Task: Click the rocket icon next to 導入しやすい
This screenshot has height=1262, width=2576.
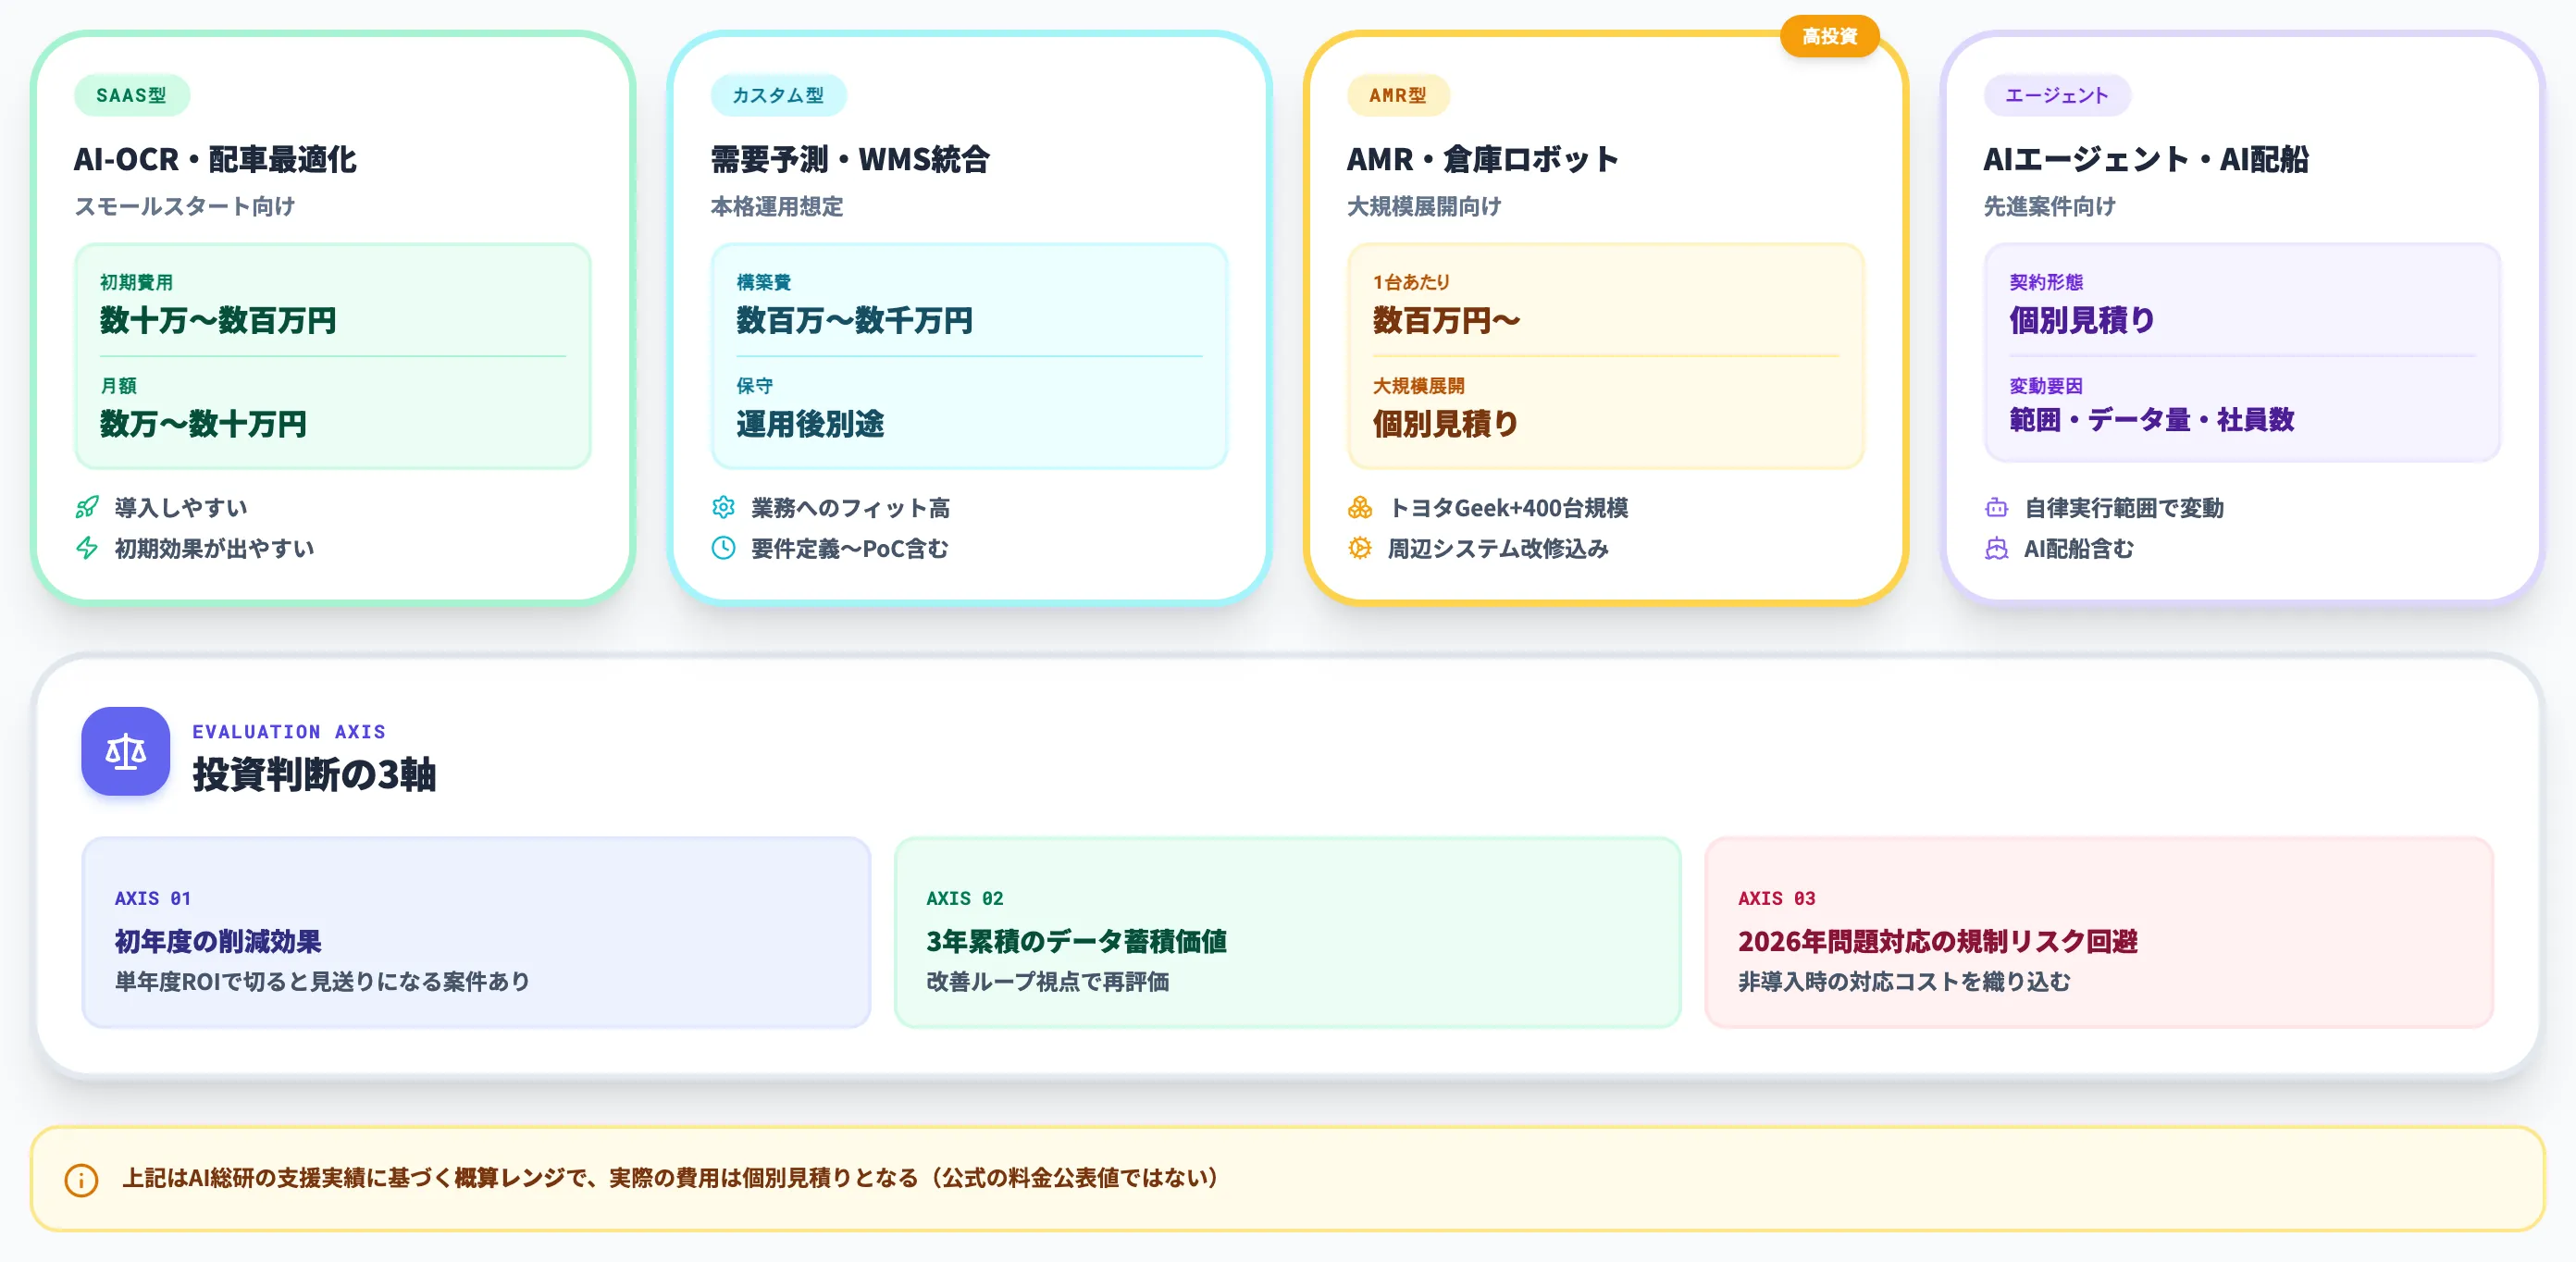Action: pyautogui.click(x=87, y=508)
